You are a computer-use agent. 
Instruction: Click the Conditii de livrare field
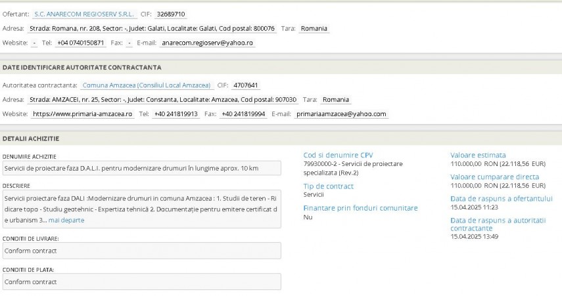click(141, 251)
